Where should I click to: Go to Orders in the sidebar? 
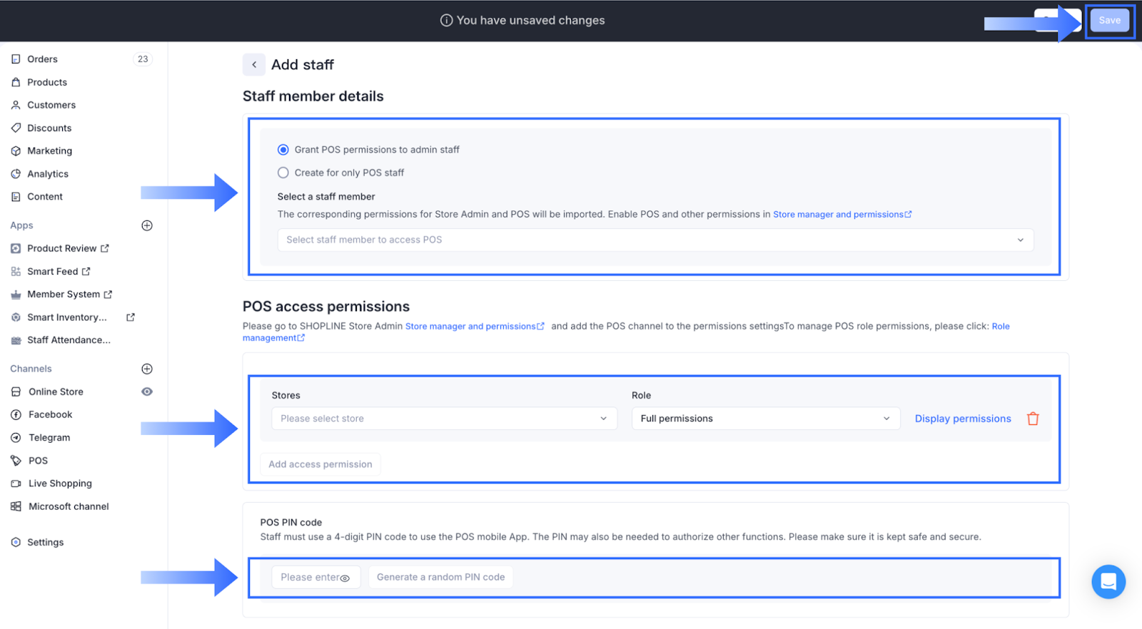(x=42, y=59)
